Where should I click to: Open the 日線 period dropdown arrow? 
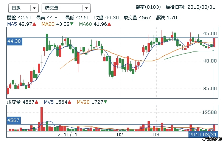[x=34, y=8]
